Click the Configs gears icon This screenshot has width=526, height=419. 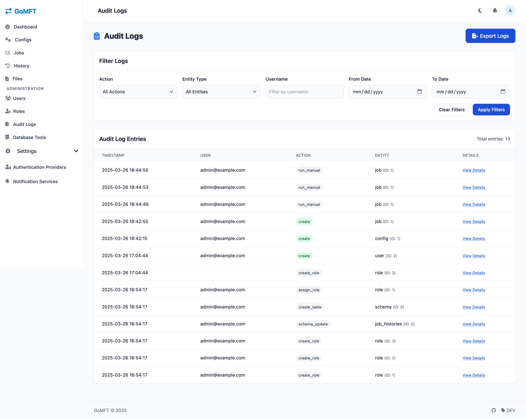coord(8,40)
